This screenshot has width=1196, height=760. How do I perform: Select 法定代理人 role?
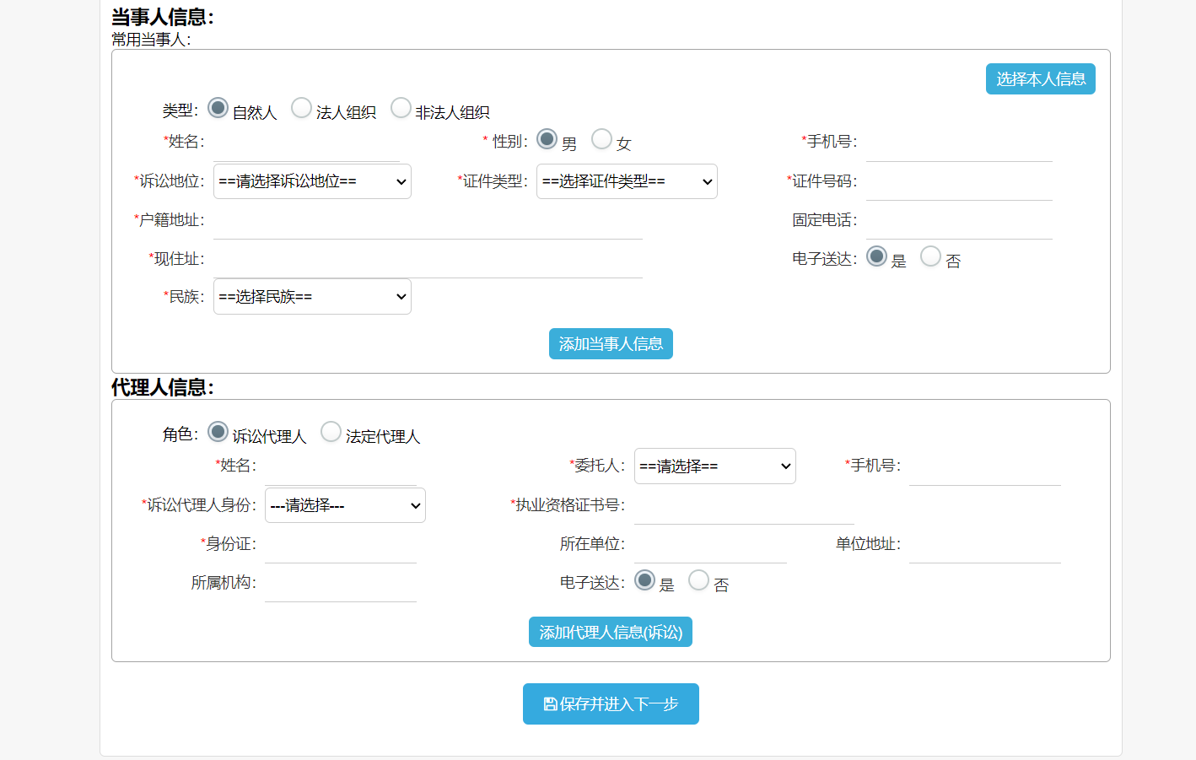(x=331, y=432)
